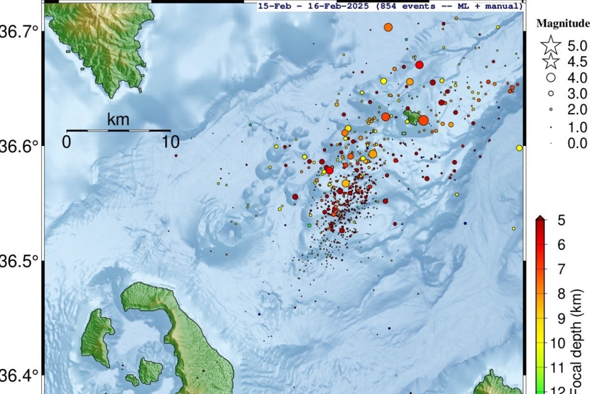Select the 3.0 magnitude circle in legend
The image size is (590, 394).
point(551,94)
